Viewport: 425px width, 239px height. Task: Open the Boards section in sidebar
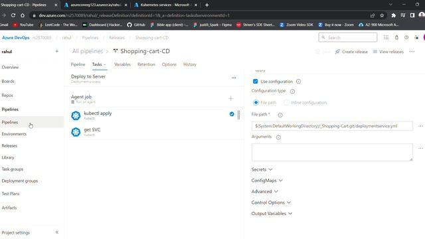(x=8, y=81)
